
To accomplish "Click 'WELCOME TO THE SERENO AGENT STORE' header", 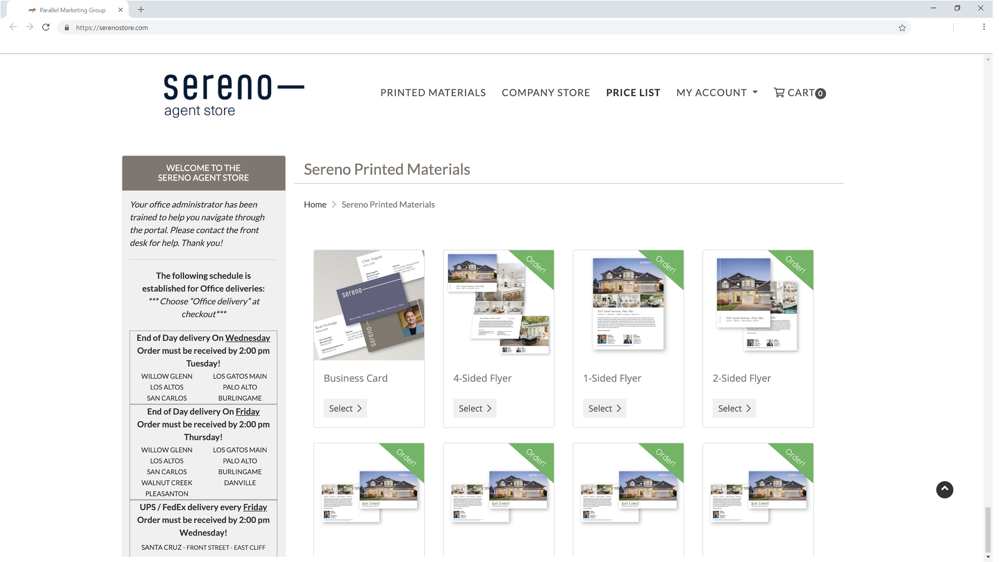I will coord(203,173).
